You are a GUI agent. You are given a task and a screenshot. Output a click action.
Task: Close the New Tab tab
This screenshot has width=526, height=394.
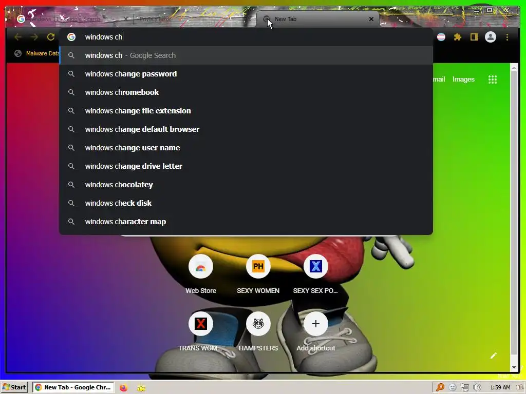point(371,19)
